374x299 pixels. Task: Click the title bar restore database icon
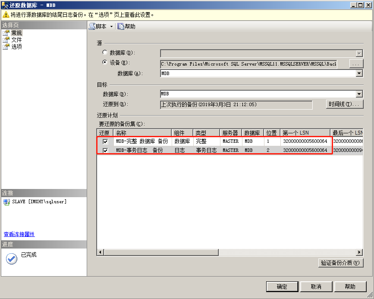(x=5, y=5)
